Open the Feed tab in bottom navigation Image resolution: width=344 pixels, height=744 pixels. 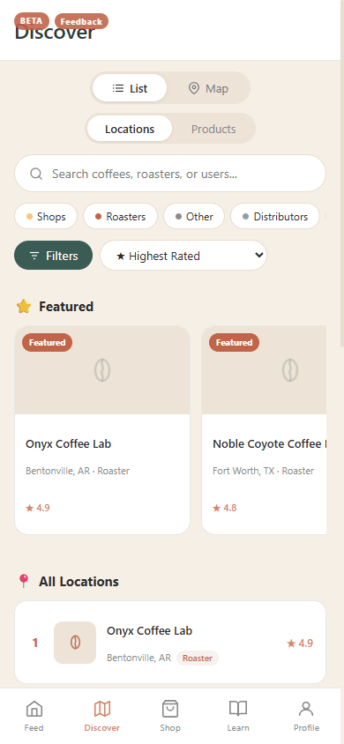34,716
